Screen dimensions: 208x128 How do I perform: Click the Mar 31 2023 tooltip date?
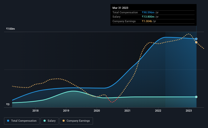120,8
